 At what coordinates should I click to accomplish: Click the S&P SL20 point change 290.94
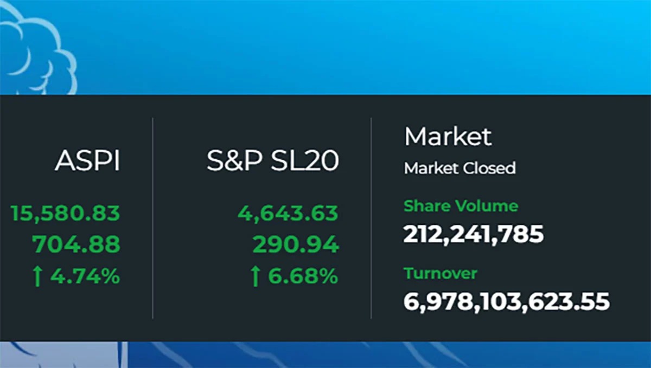click(296, 245)
